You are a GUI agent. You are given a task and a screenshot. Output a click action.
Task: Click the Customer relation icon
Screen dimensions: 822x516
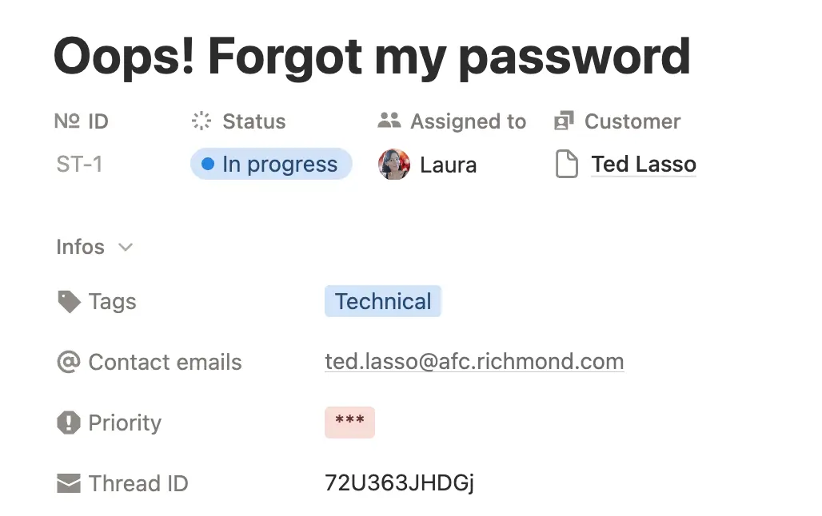[564, 121]
